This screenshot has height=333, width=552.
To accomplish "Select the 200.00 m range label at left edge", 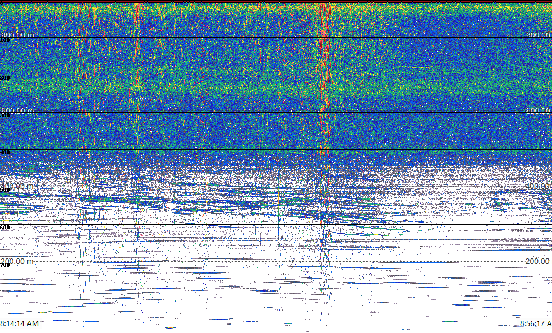I will (17, 261).
